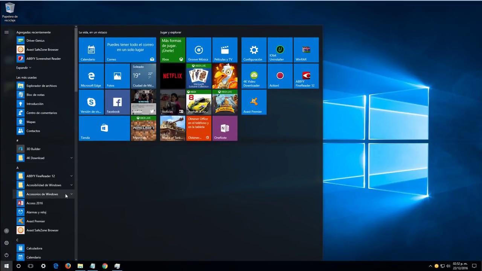Open Bloc de notas from list
This screenshot has width=482, height=271.
coord(44,95)
